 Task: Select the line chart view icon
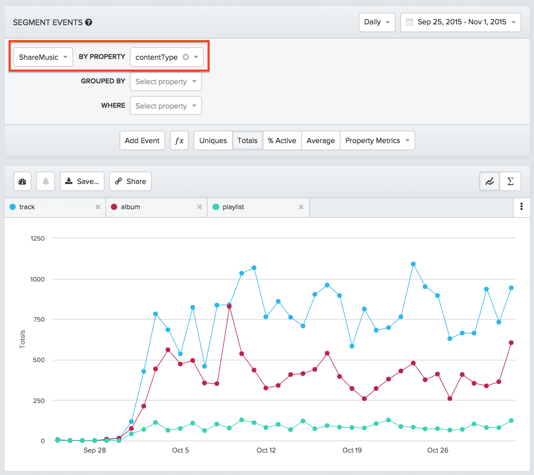pyautogui.click(x=489, y=181)
